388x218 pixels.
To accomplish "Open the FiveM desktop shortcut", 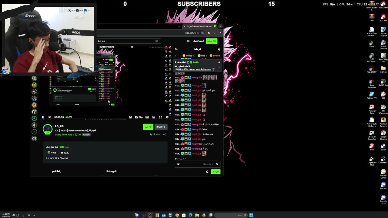I will point(372,44).
